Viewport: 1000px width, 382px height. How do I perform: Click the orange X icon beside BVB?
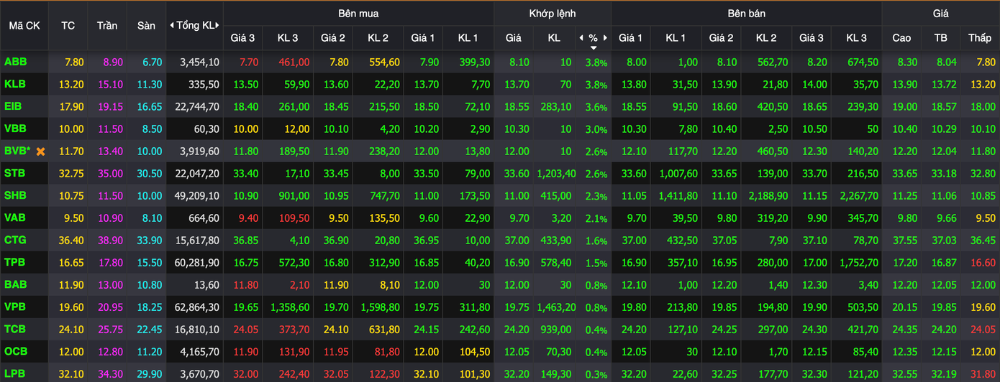(41, 152)
